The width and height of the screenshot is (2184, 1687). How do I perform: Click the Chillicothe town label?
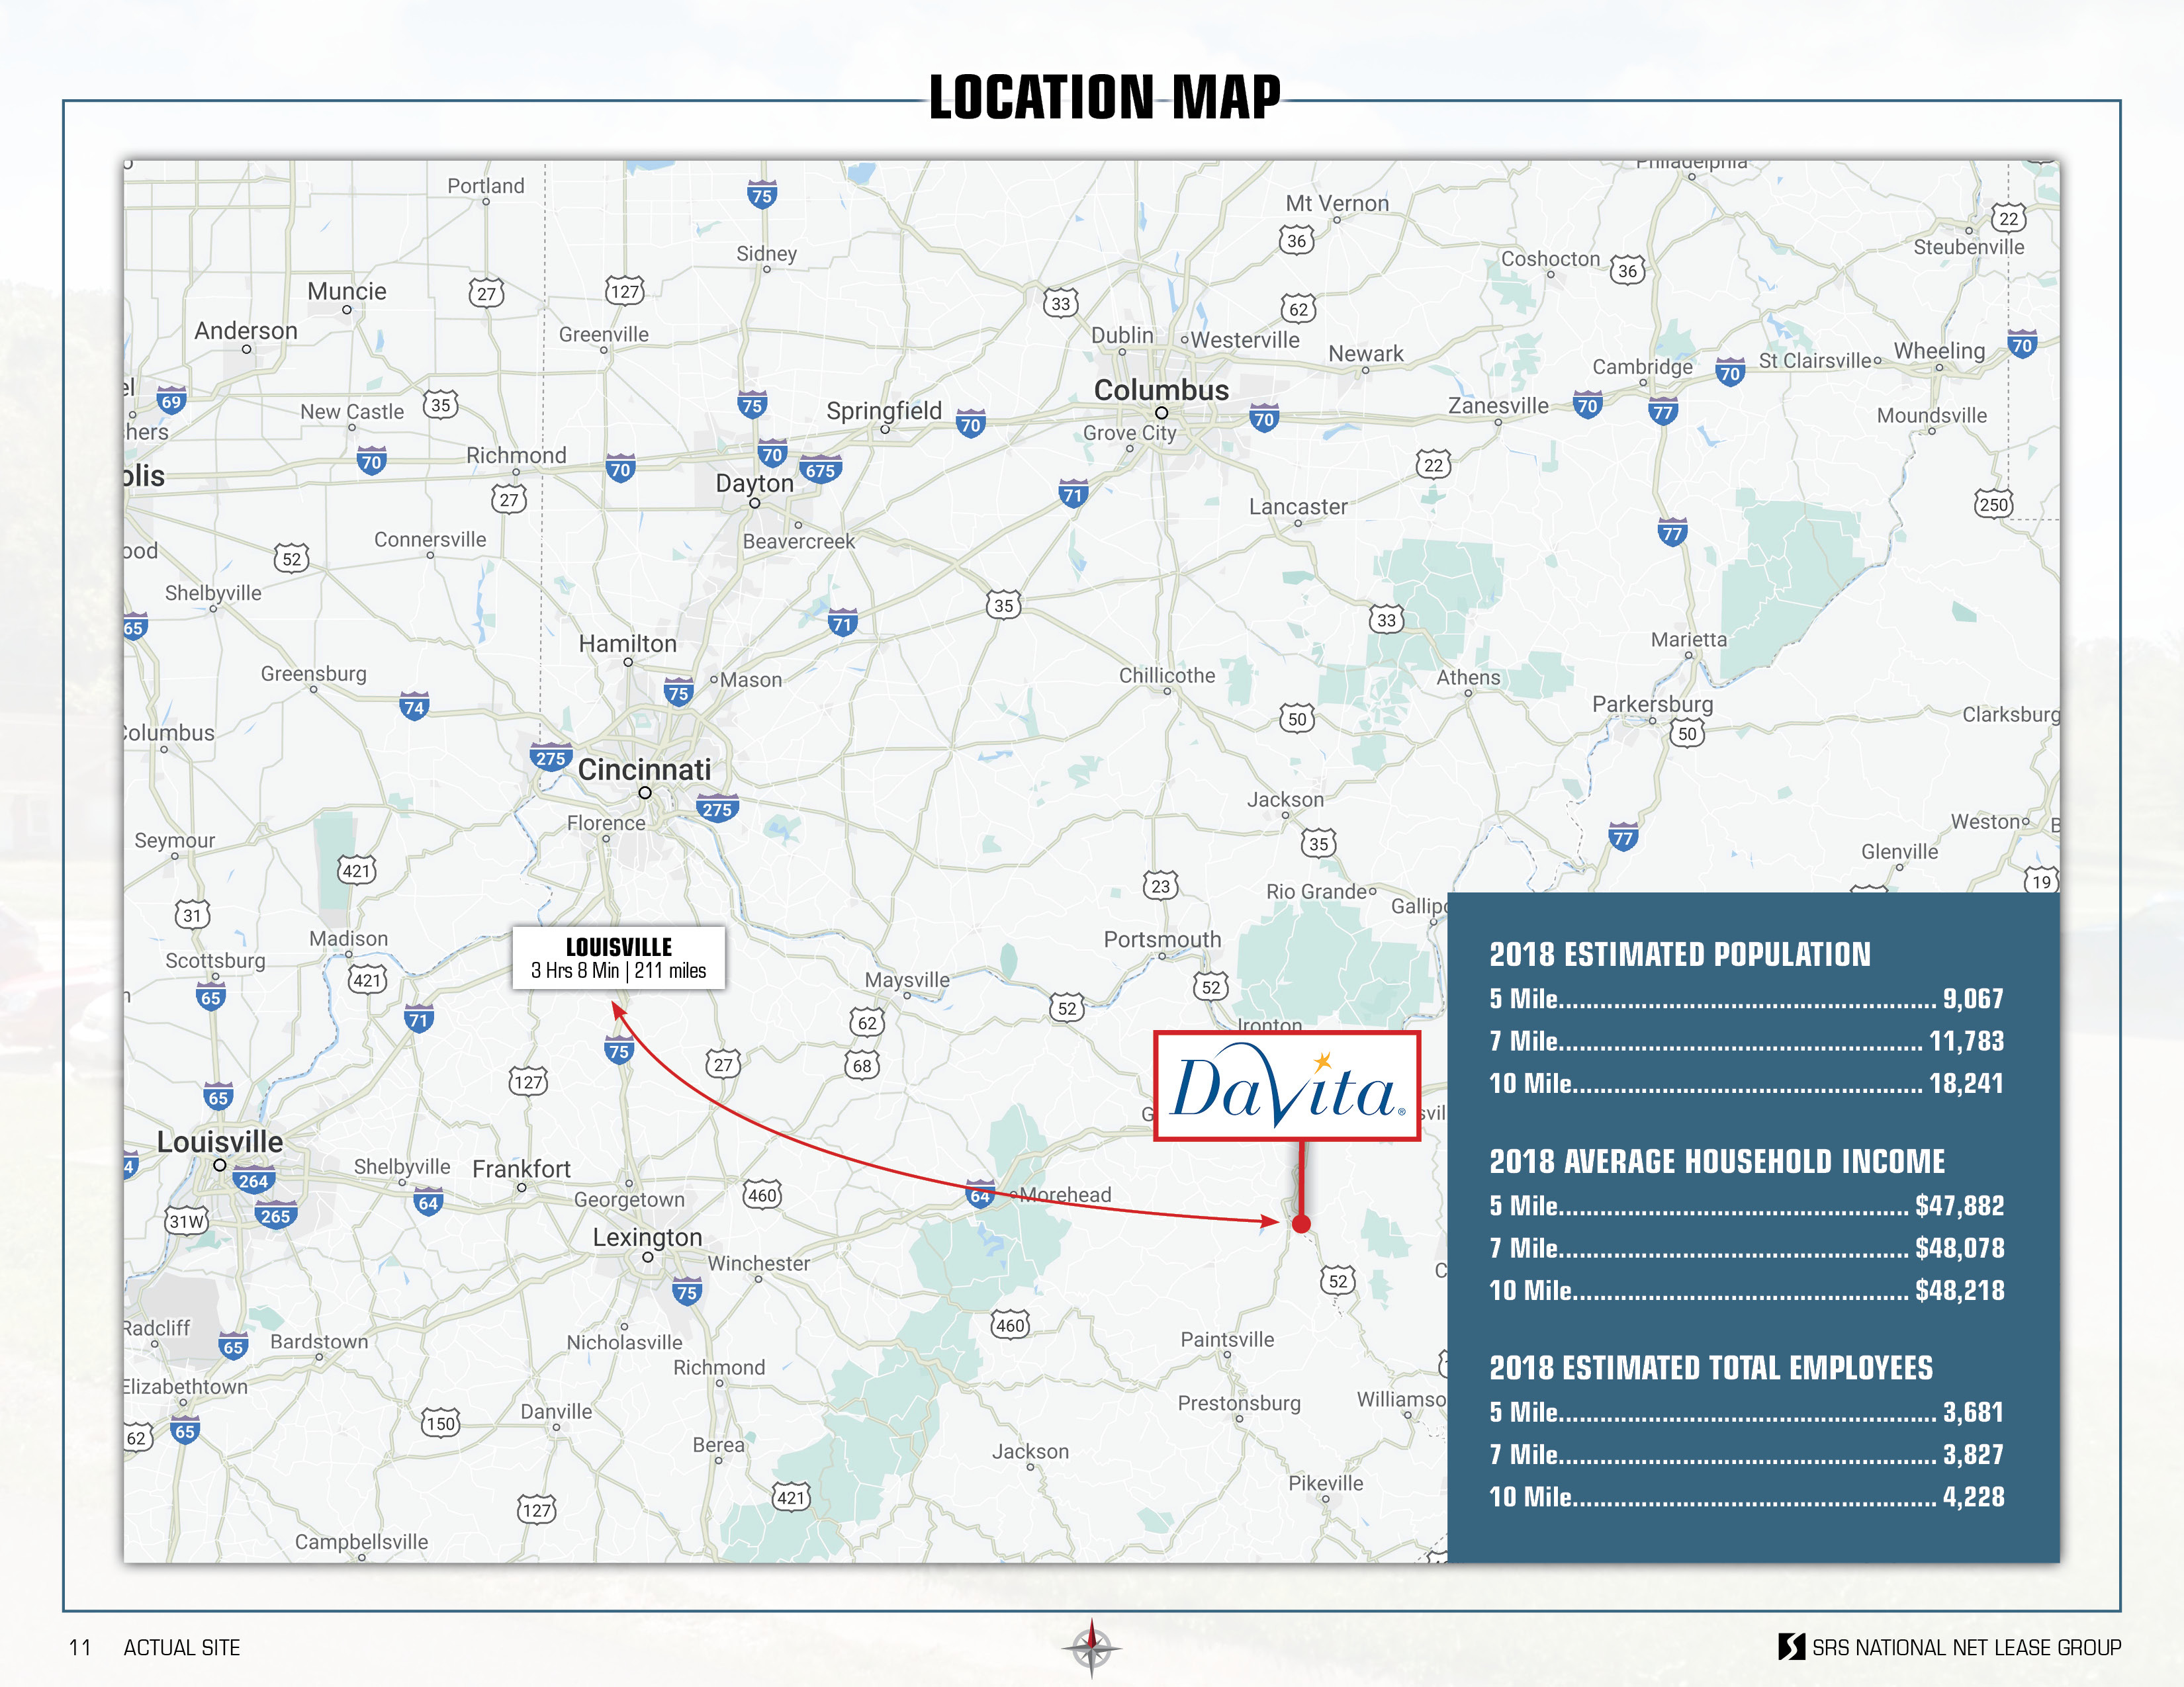[1167, 675]
